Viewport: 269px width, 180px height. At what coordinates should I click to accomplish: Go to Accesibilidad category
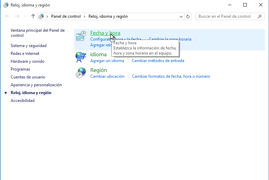pyautogui.click(x=23, y=101)
